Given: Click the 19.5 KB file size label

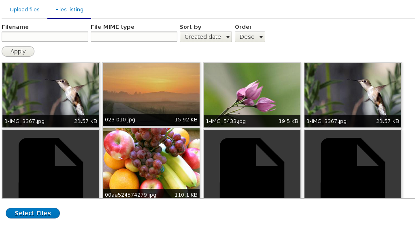Looking at the screenshot, I should [x=288, y=121].
